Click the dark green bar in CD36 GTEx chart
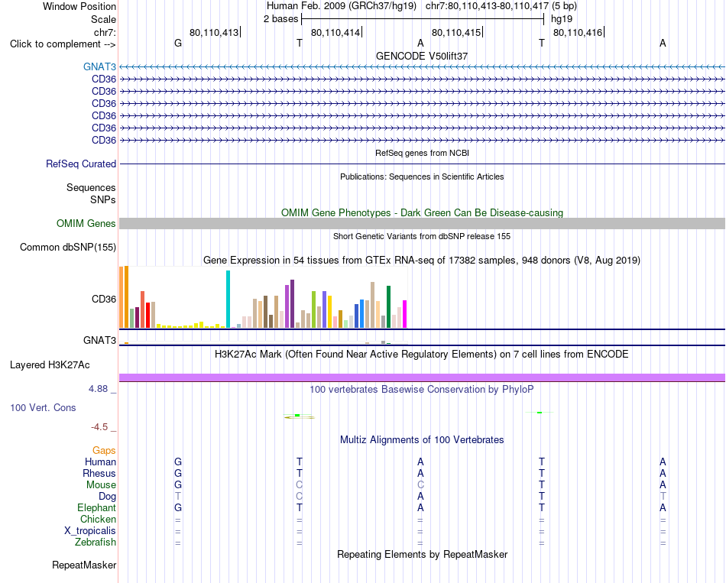This screenshot has width=726, height=583. [389, 306]
